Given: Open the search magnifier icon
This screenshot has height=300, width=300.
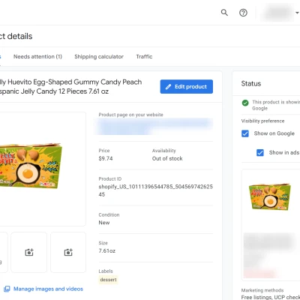Looking at the screenshot, I should [224, 13].
